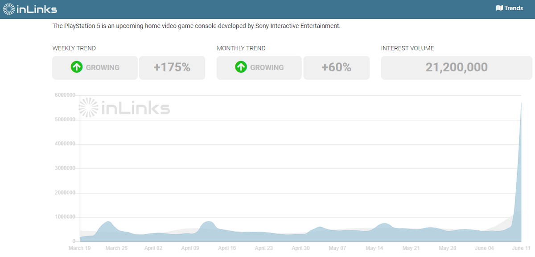
Task: Click the June 04 axis label
Action: pyautogui.click(x=485, y=248)
